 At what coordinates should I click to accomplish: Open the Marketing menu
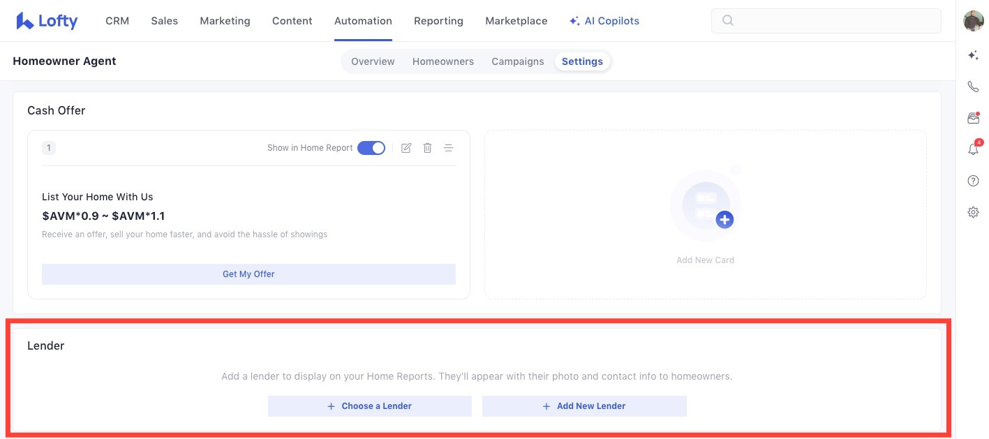[225, 21]
